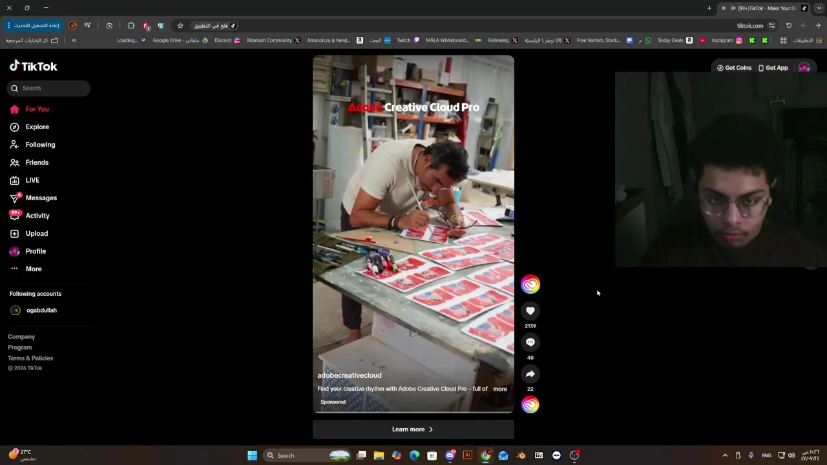
Task: Click the TikTok search field
Action: coord(48,88)
